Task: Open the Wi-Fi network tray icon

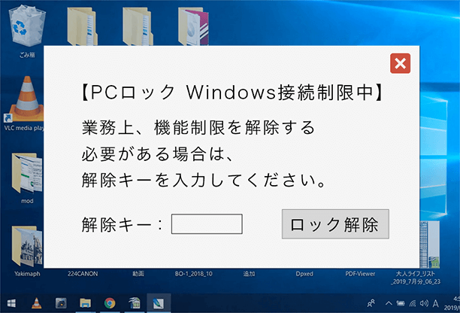Action: click(413, 303)
